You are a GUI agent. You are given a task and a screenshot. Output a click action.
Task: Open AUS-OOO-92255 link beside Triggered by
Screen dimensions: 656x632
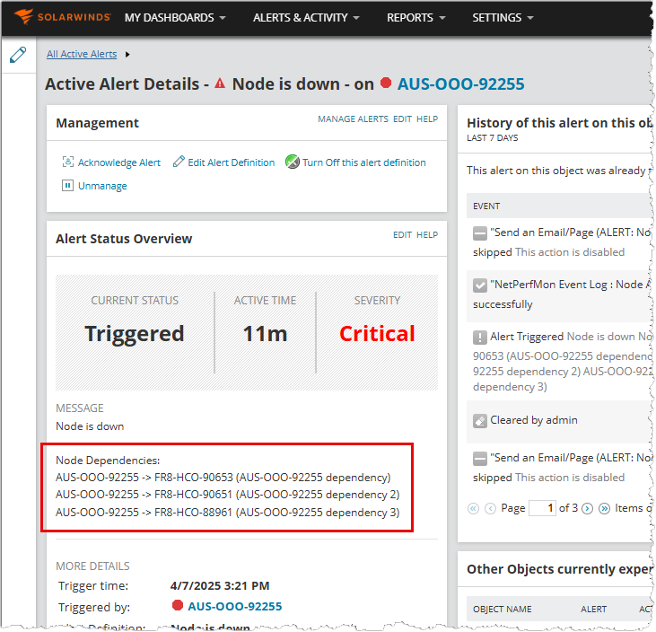point(235,606)
